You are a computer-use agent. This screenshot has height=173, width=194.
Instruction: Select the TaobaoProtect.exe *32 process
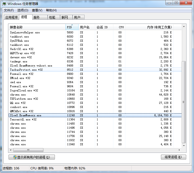(x=95, y=70)
